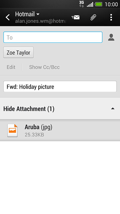
Task: Tap Edit recipients link
Action: point(11,67)
